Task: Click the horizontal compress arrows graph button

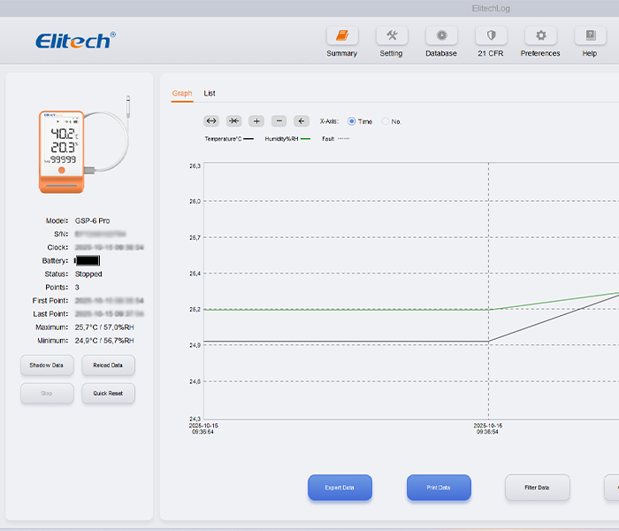Action: pyautogui.click(x=233, y=121)
